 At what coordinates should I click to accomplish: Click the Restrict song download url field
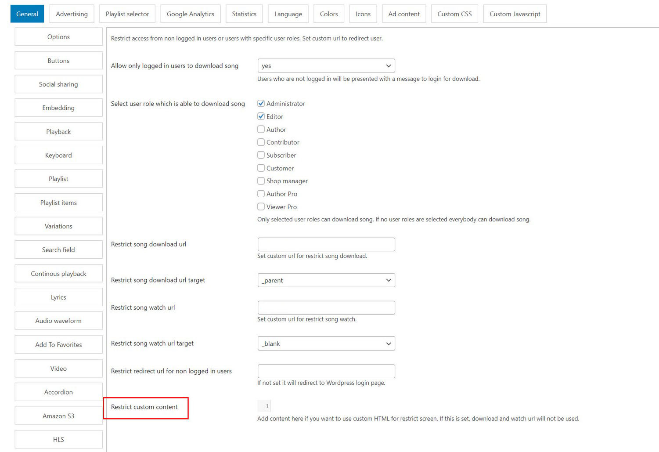326,245
